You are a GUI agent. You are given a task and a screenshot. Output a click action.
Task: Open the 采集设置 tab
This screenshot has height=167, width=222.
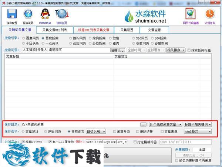point(128,30)
